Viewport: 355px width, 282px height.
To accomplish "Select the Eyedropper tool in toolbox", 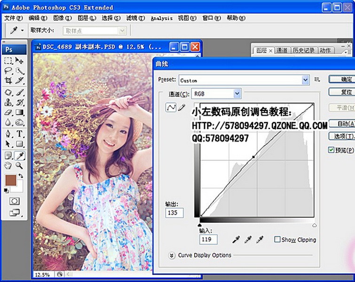I will [19, 156].
